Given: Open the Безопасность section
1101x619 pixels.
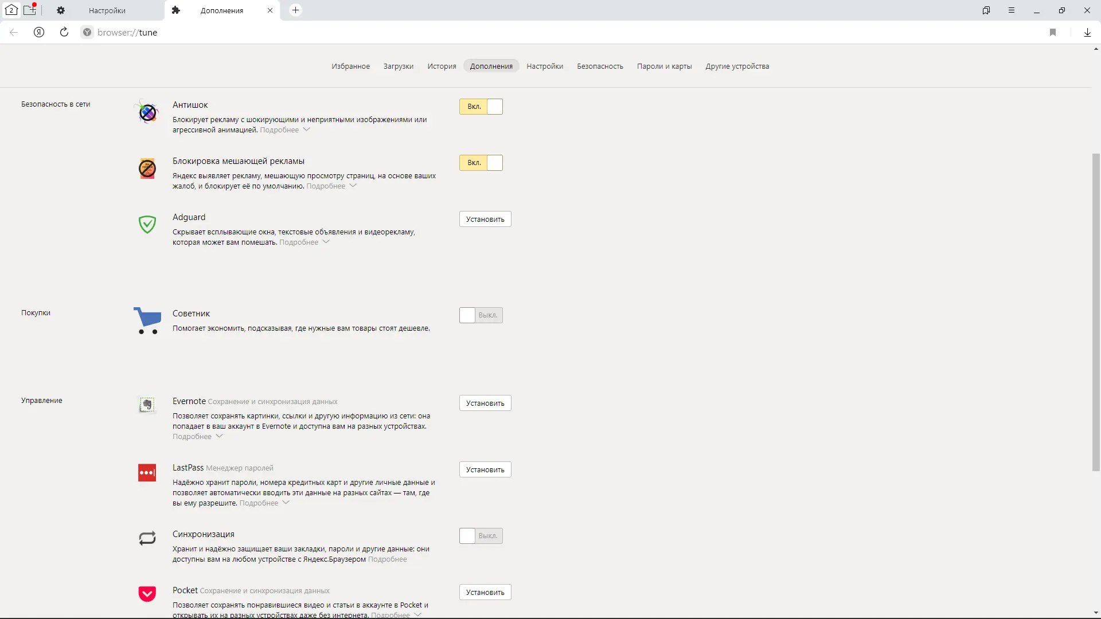Looking at the screenshot, I should [x=600, y=66].
